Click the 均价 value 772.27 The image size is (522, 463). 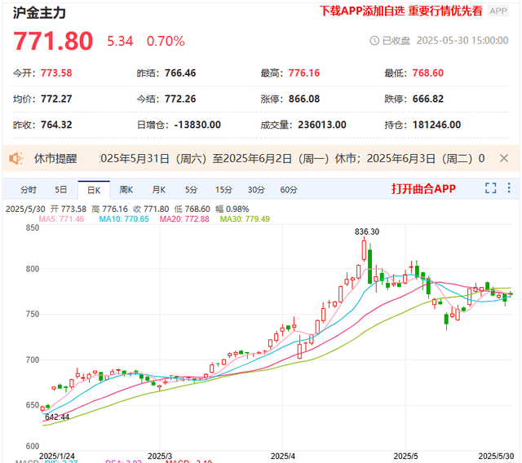coord(56,99)
